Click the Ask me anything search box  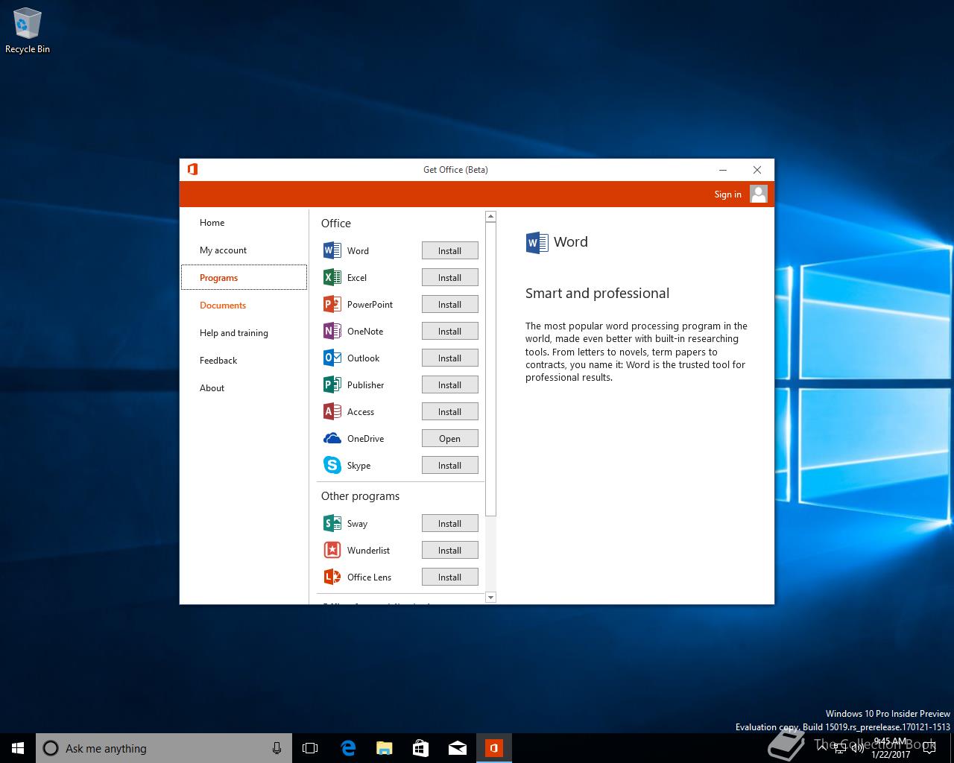[164, 748]
